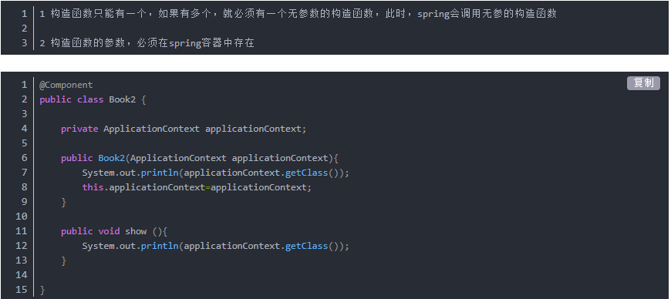Click the blue Book2 constructor name

[x=111, y=158]
